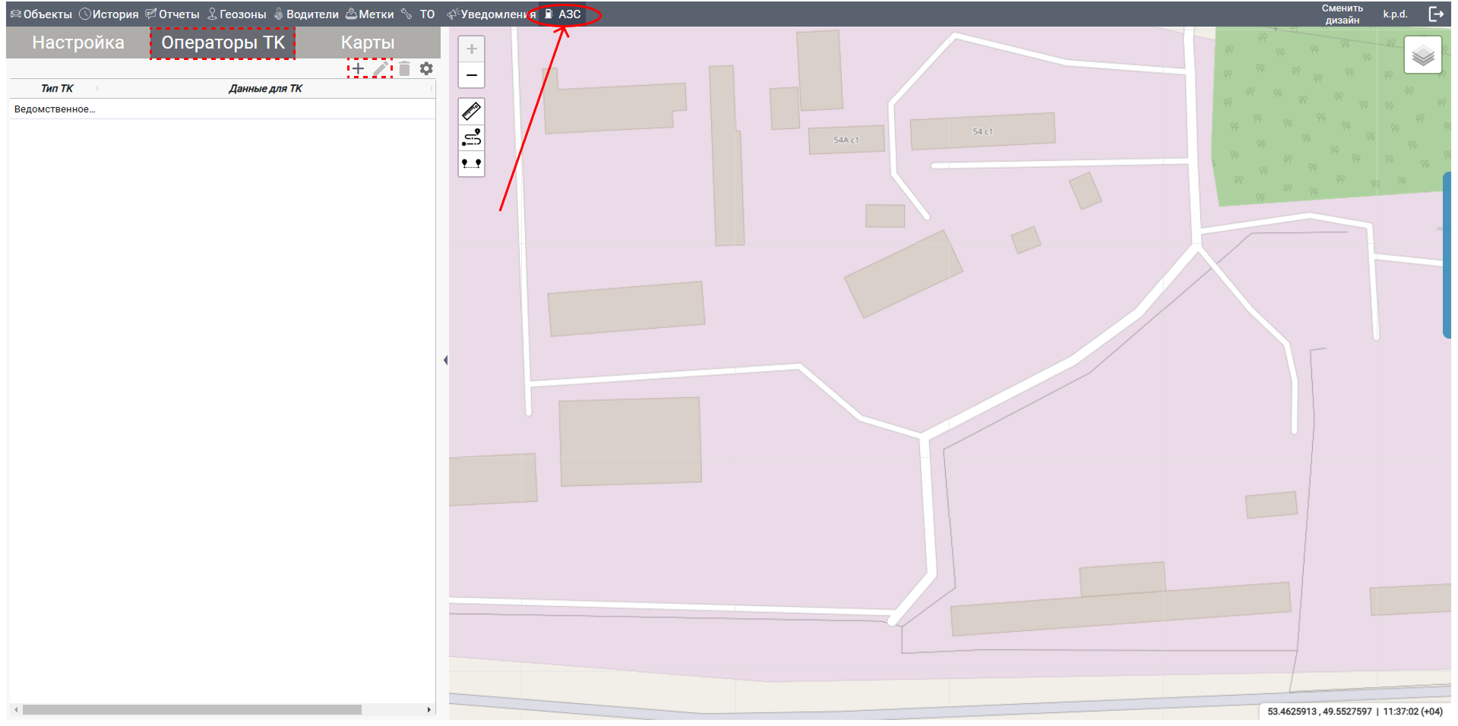Image resolution: width=1458 pixels, height=726 pixels.
Task: Zoom out on the map
Action: 472,75
